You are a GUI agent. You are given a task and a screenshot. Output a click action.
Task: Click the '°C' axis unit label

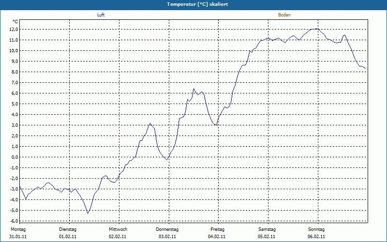(x=15, y=22)
